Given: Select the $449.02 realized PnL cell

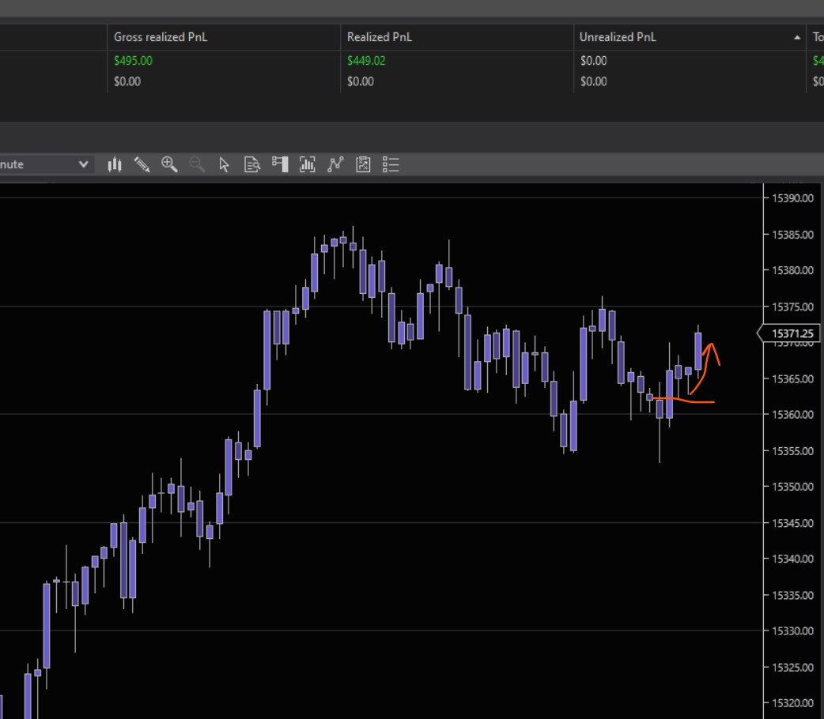Looking at the screenshot, I should [366, 61].
